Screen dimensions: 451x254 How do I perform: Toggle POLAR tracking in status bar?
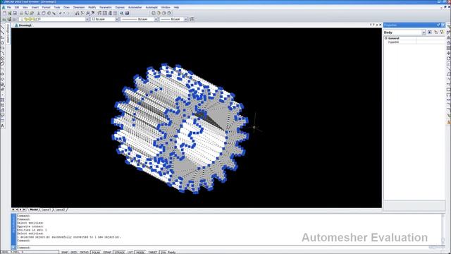tap(96, 253)
